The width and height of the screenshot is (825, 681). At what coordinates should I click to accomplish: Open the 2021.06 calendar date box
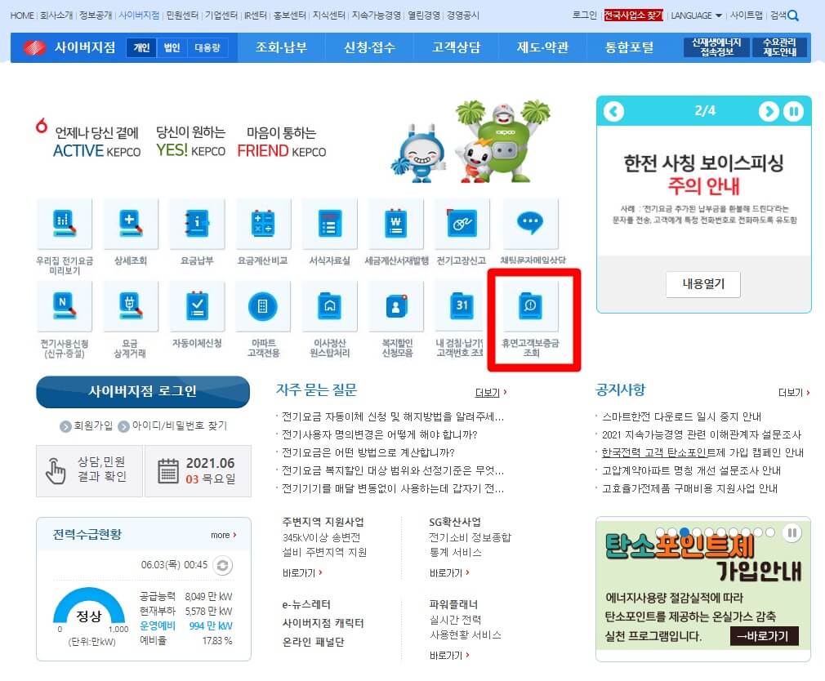point(198,470)
